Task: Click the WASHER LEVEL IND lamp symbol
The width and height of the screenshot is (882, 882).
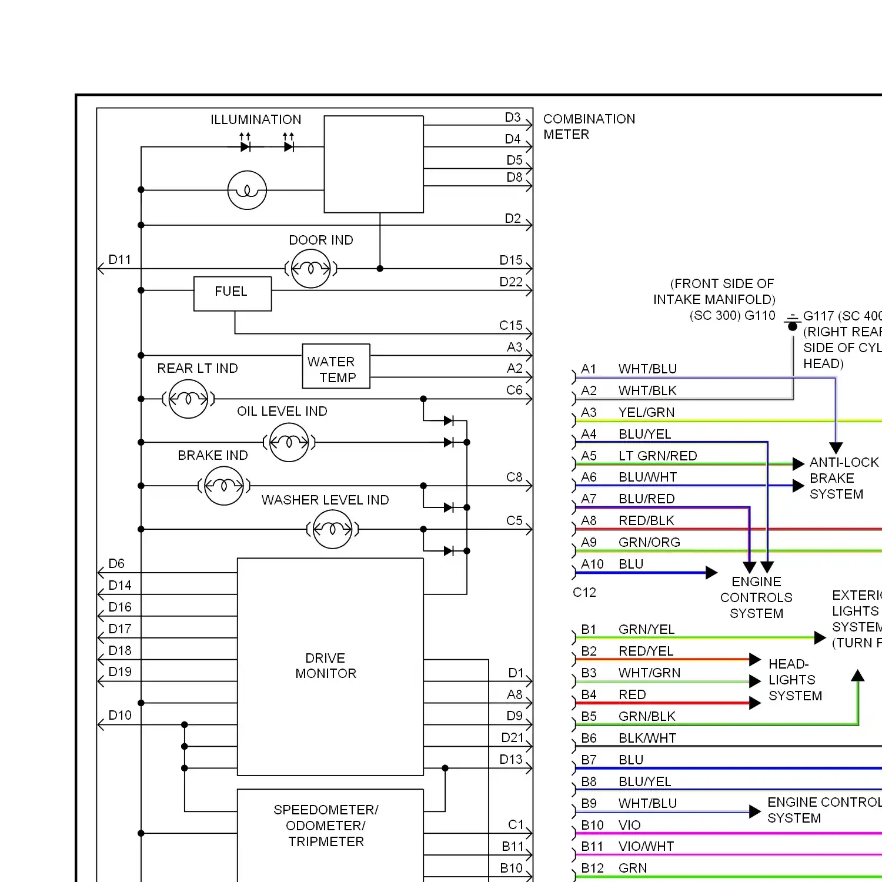Action: 333,529
